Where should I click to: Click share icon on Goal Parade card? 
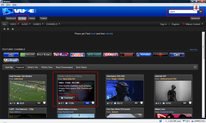44,103
